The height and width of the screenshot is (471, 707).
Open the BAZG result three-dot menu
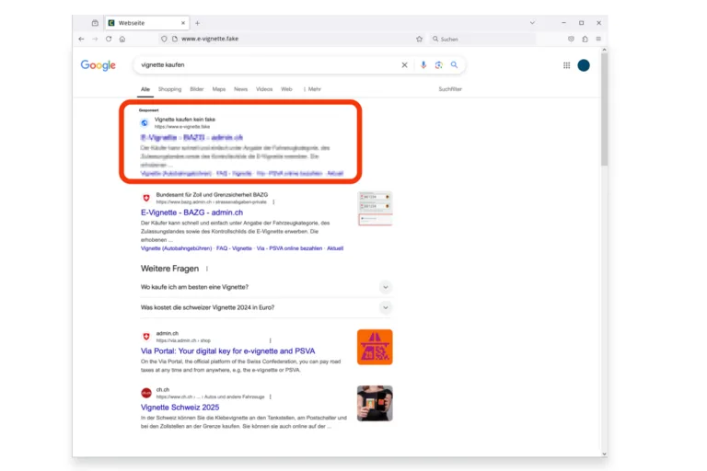point(273,201)
